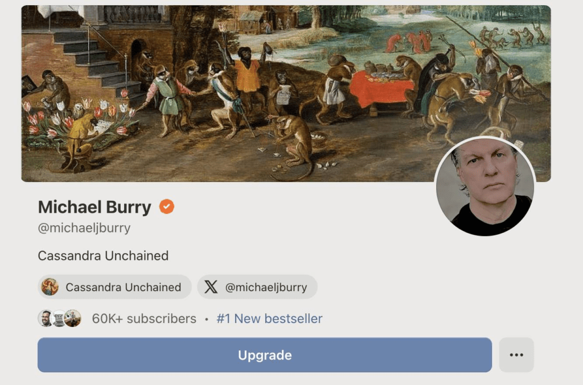Open the round profile photo

485,186
